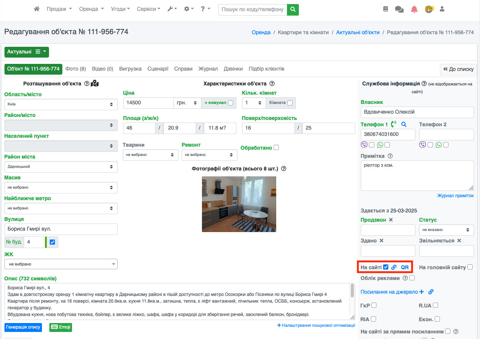This screenshot has width=480, height=339.
Task: Open the Район міста dropdown
Action: point(61,167)
